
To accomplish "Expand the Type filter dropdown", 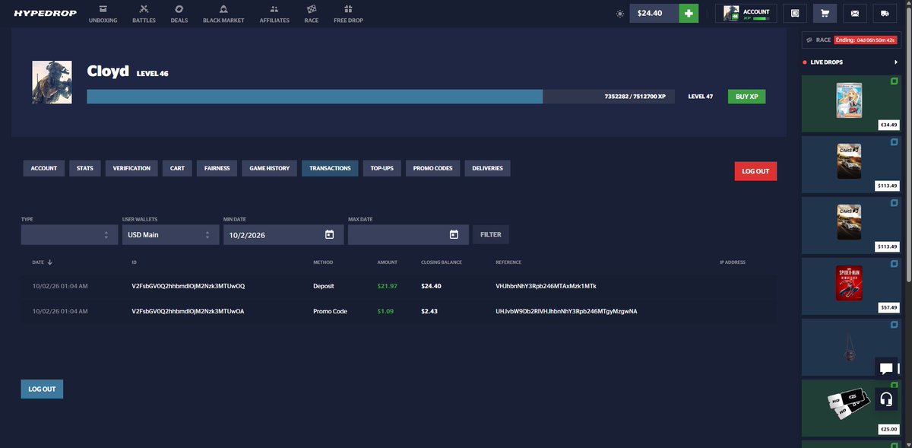I will [x=69, y=234].
